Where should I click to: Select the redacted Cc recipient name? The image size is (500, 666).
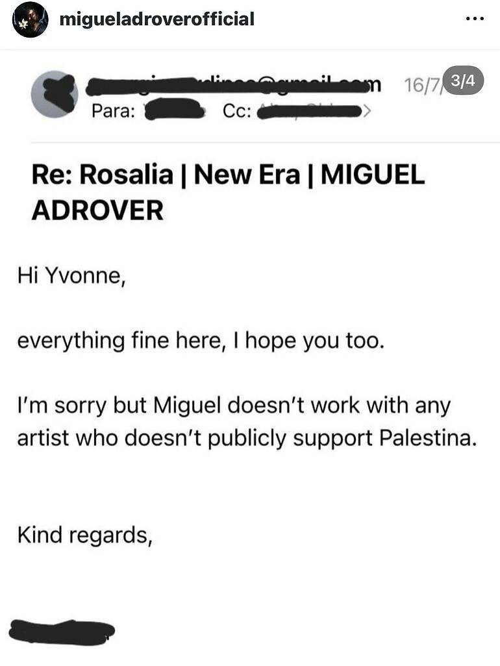pos(310,112)
